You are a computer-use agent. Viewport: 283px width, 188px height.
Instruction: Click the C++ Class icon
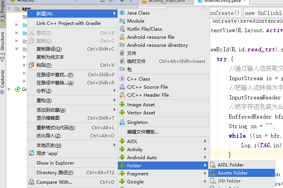coord(122,79)
